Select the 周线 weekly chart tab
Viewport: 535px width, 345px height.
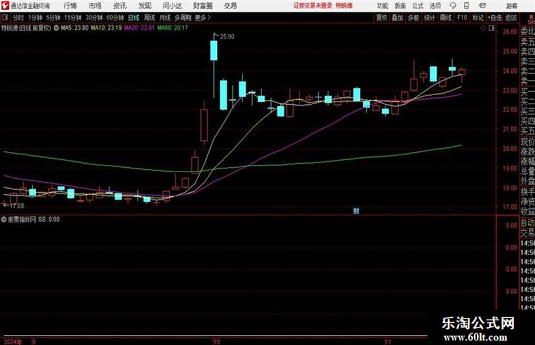pyautogui.click(x=149, y=18)
